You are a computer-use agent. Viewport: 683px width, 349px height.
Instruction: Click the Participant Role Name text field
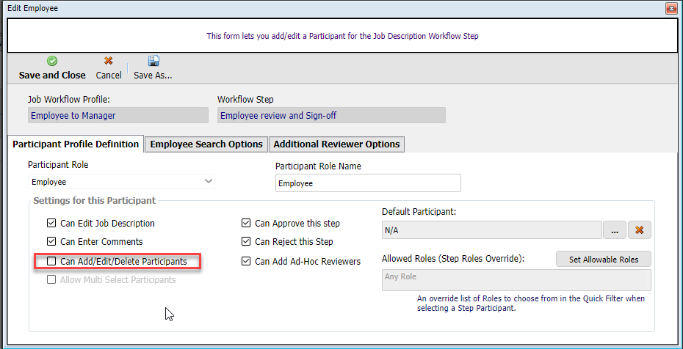click(x=368, y=183)
